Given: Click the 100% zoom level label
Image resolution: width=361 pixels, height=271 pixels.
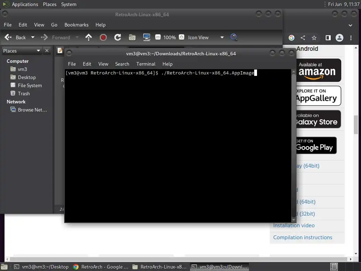Looking at the screenshot, I should (170, 37).
